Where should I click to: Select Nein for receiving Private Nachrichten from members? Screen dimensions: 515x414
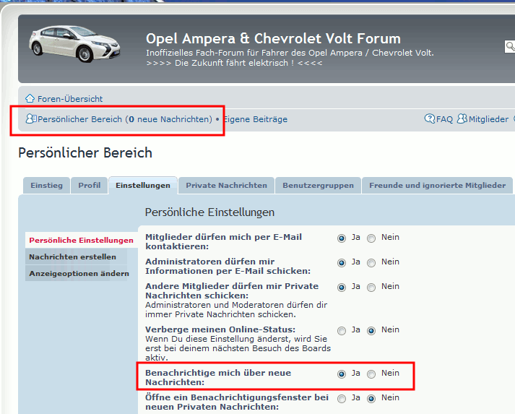(371, 288)
